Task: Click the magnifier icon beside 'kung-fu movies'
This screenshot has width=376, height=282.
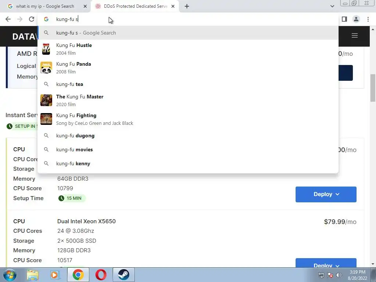Action: click(x=46, y=149)
